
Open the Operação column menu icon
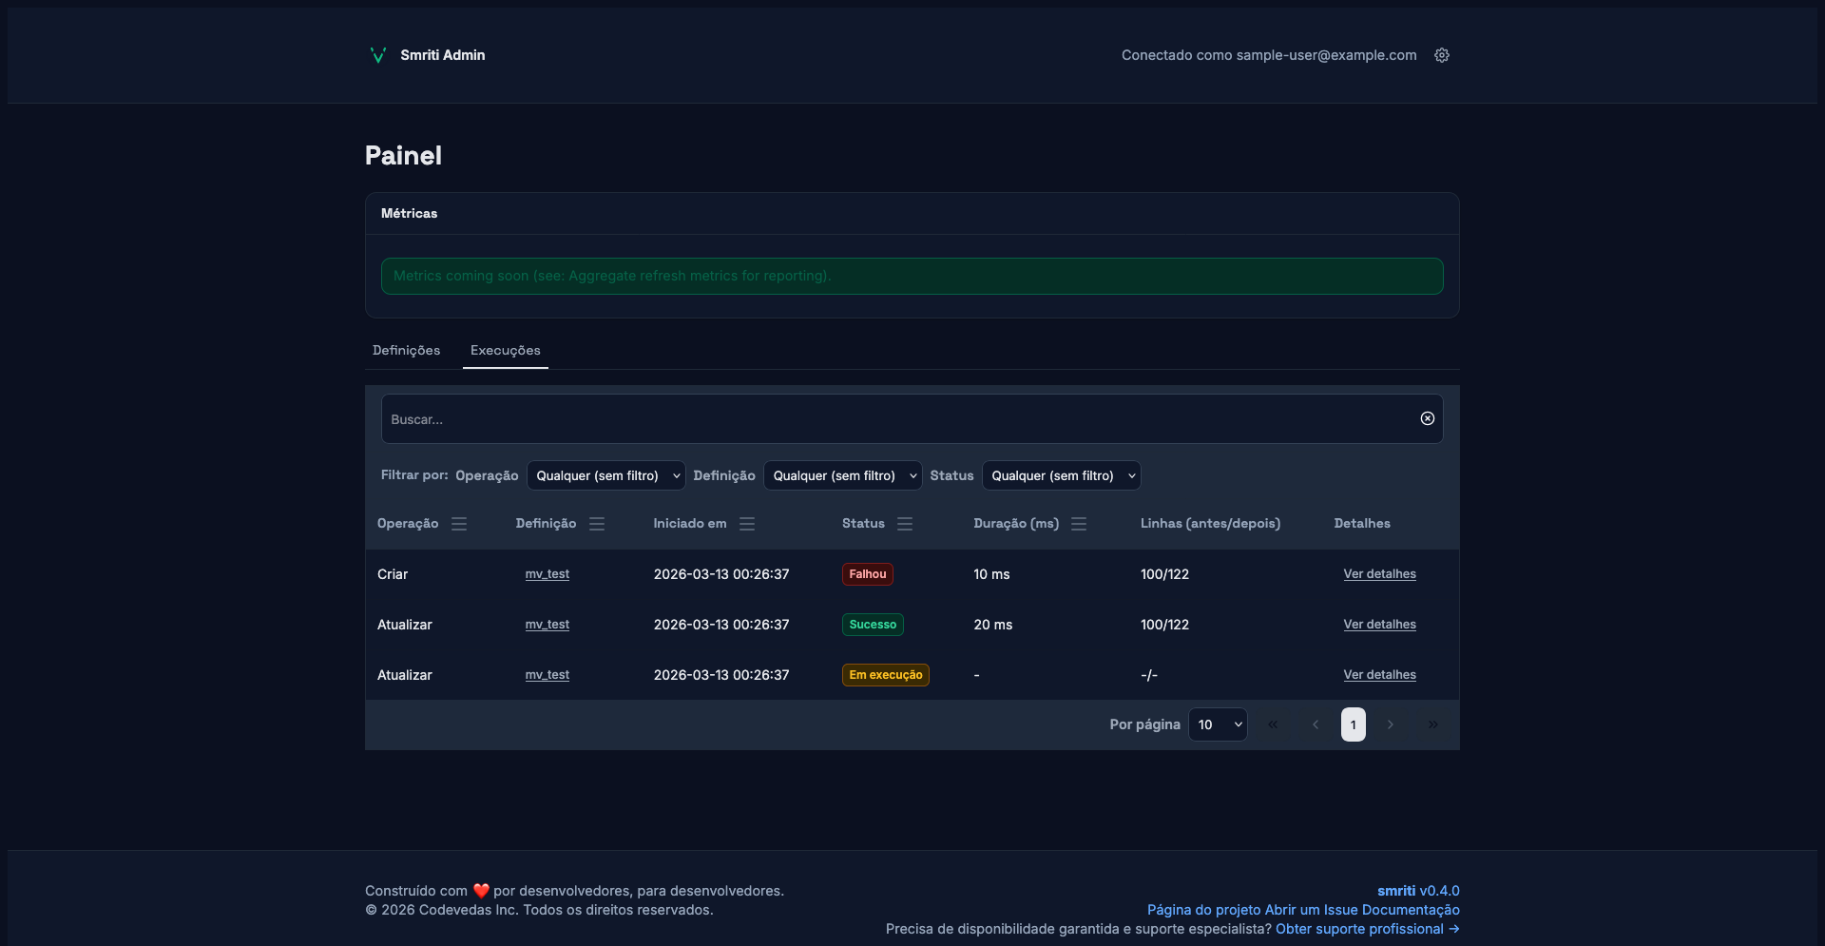459,524
